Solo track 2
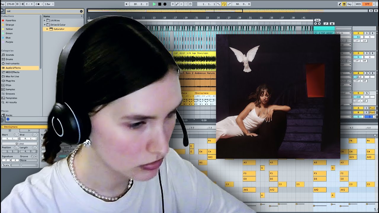Image resolution: width=379 pixels, height=213 pixels. (x=367, y=33)
